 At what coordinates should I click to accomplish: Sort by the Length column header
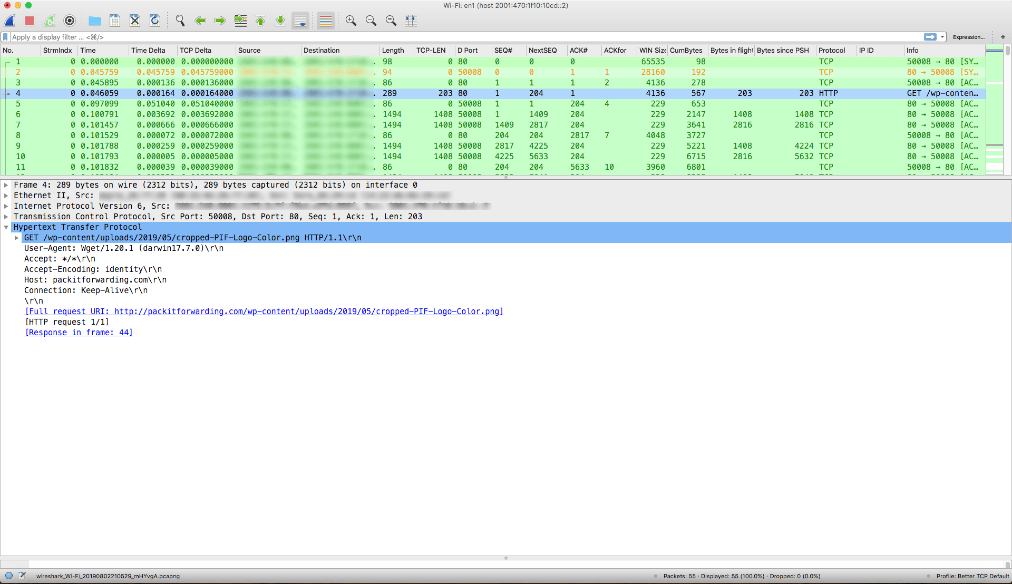coord(396,51)
